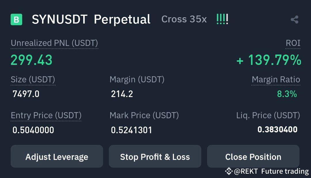Click the Margin Ratio tooltip label
The image size is (311, 178).
(276, 80)
